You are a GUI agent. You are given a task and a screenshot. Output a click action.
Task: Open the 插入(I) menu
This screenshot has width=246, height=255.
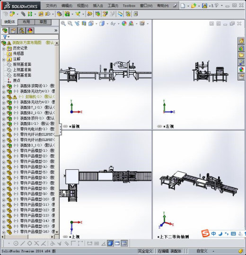pos(98,6)
